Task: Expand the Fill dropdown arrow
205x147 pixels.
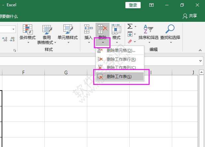Action: tap(135, 34)
